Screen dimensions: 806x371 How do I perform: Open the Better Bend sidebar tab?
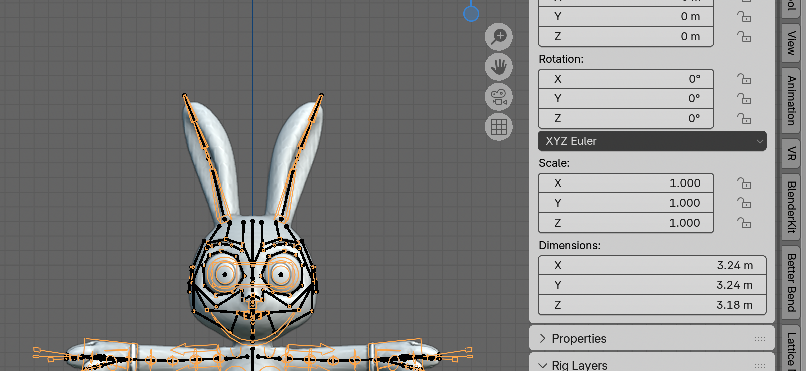tap(791, 283)
